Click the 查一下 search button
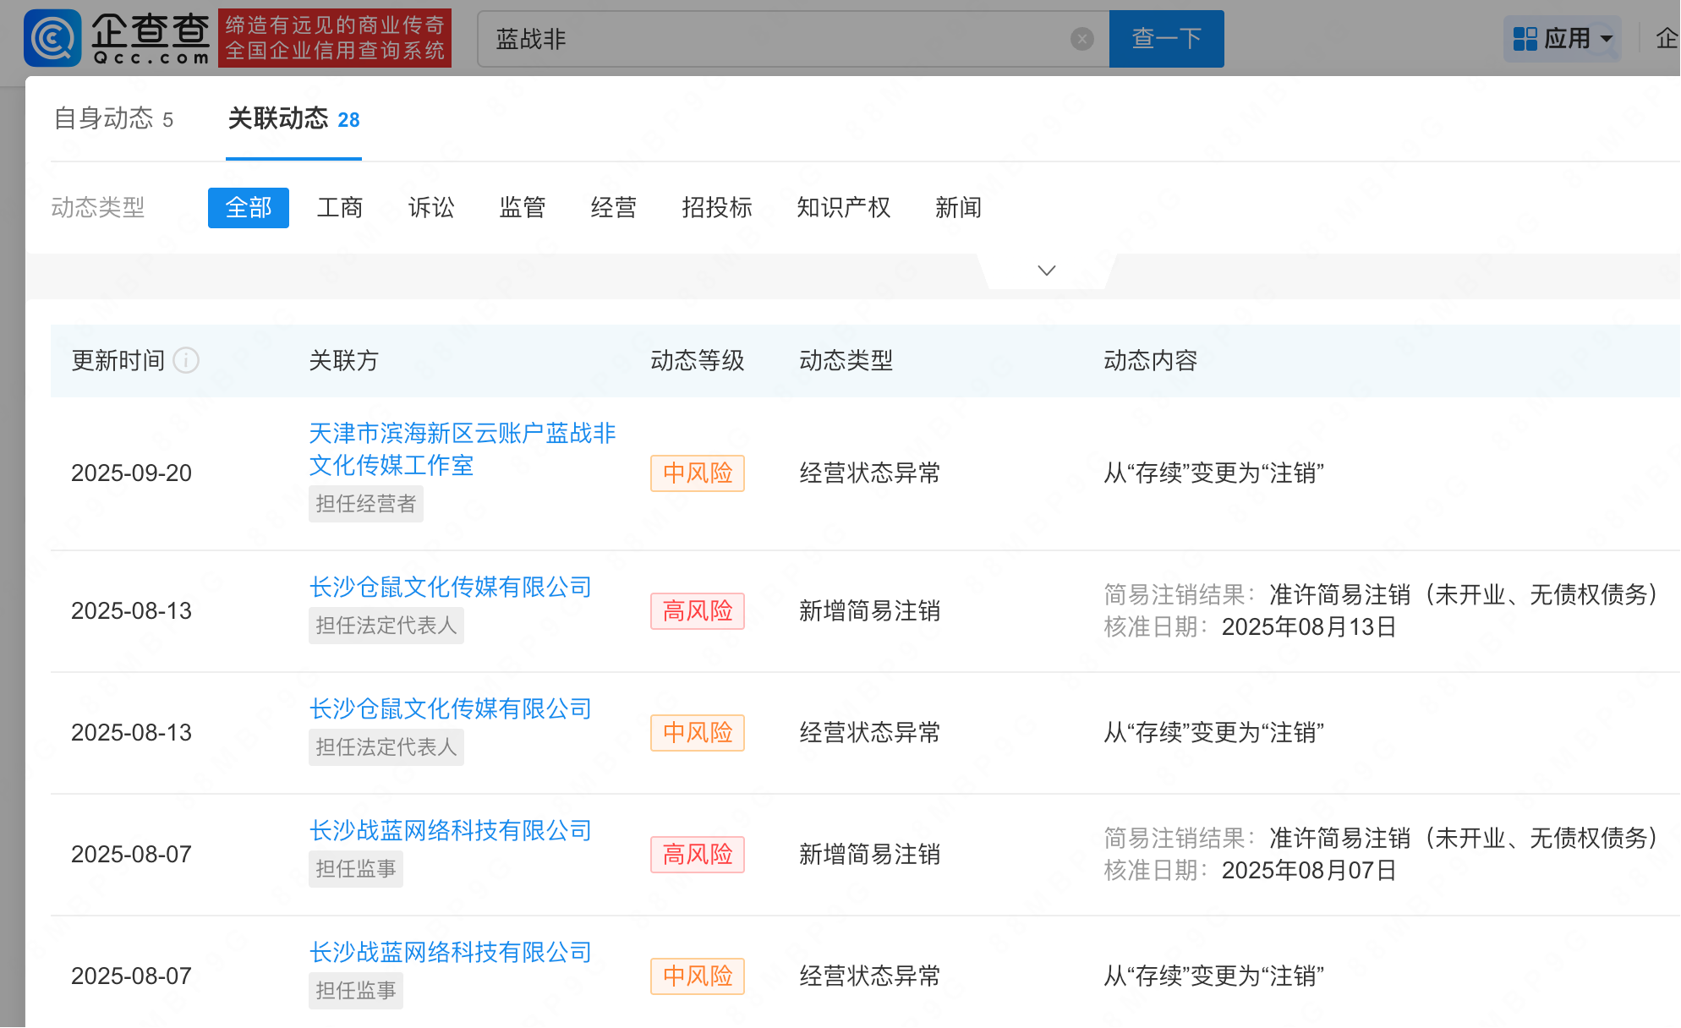 [1166, 39]
